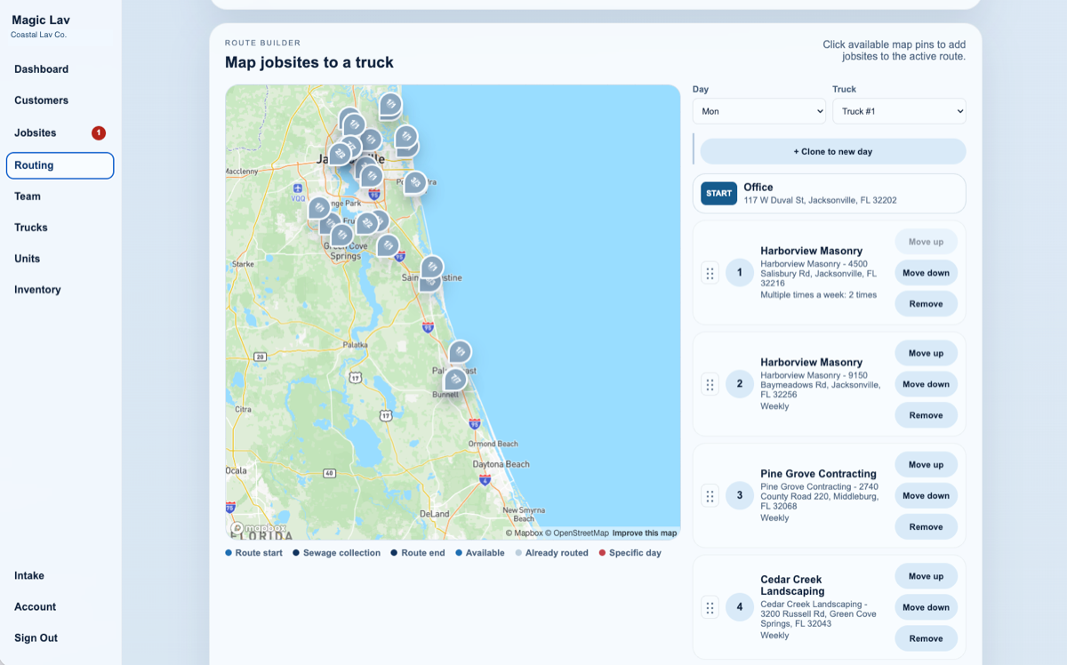Click the 'Map jobsites to a truck' heading

click(x=309, y=62)
